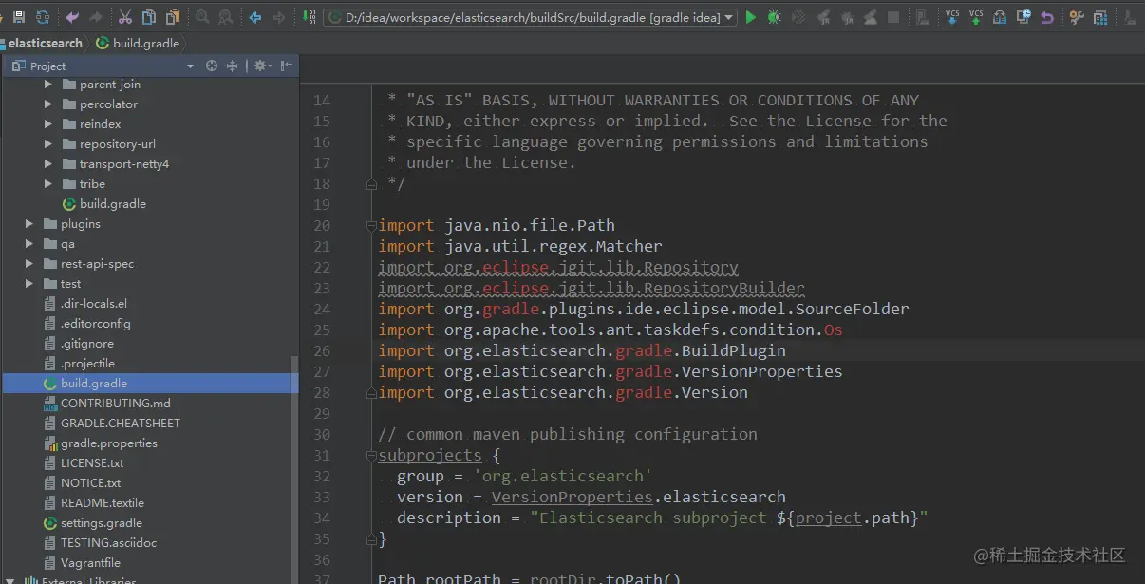
Task: Navigate forward with the right arrow icon
Action: [x=278, y=17]
